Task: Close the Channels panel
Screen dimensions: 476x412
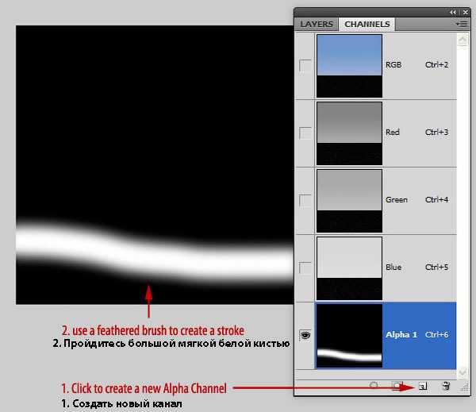Action: 466,12
